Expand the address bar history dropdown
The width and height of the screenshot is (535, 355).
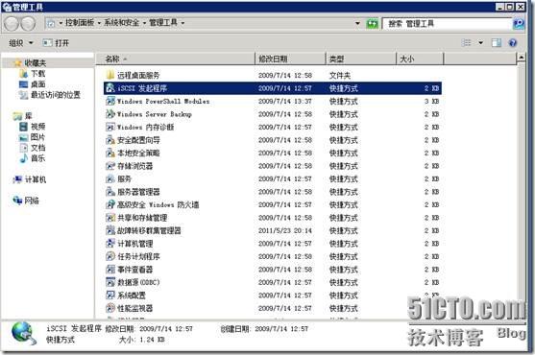[x=357, y=23]
